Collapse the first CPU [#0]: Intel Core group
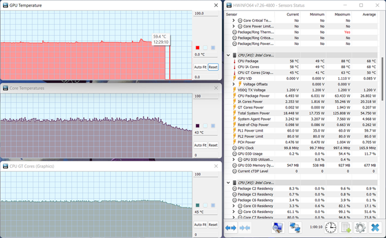 tap(228, 55)
